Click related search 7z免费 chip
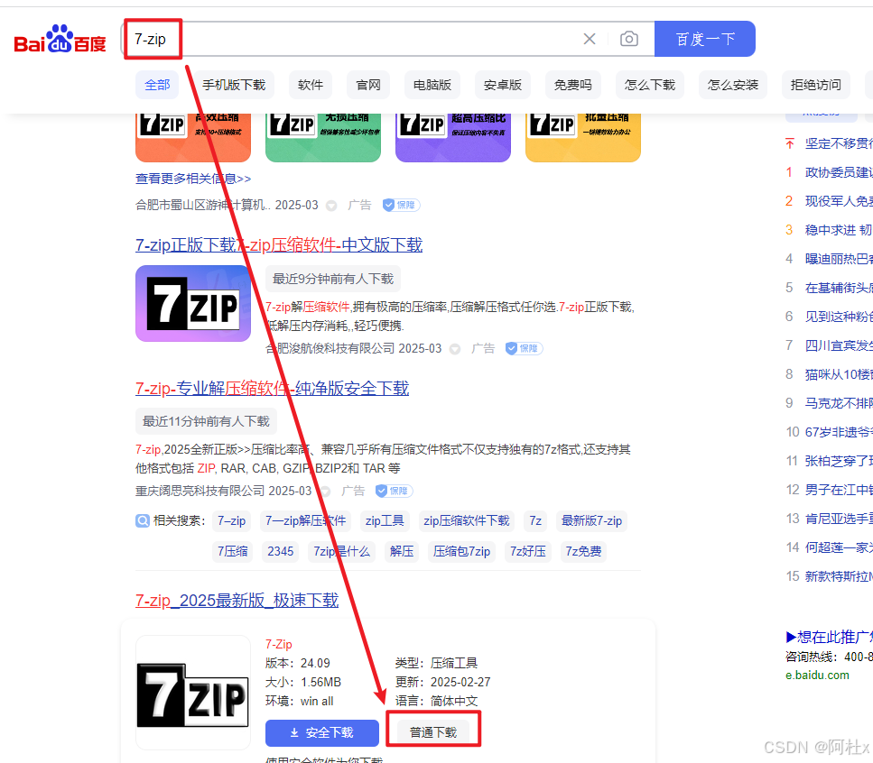 (x=583, y=552)
